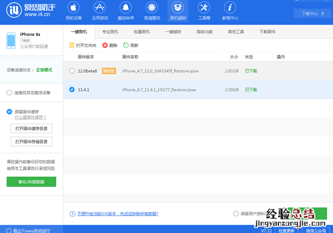Select the 11.4.1 firmware radio button
This screenshot has height=233, width=333.
[72, 90]
